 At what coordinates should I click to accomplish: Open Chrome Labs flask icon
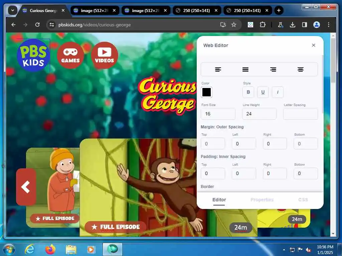(x=281, y=25)
